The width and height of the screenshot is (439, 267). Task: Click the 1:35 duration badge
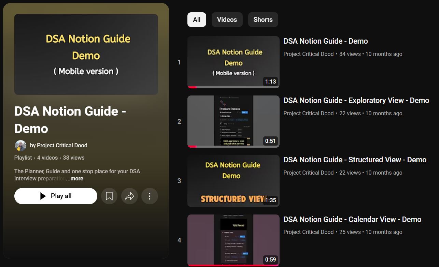(x=270, y=201)
